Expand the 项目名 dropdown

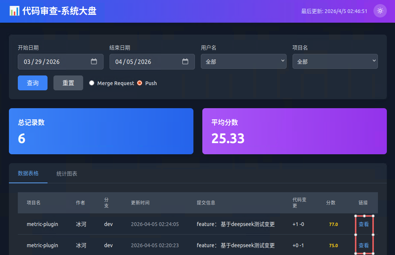(x=335, y=61)
